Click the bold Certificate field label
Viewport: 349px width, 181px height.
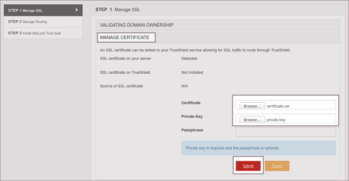[191, 103]
